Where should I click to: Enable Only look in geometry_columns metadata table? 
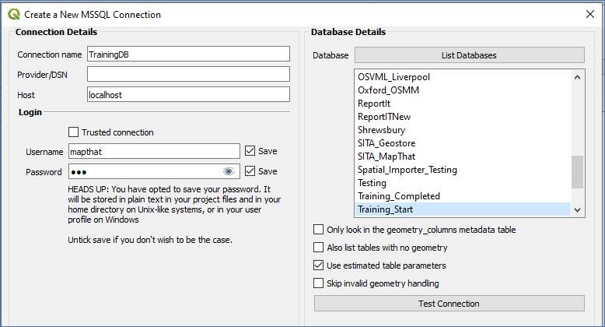[x=318, y=230]
